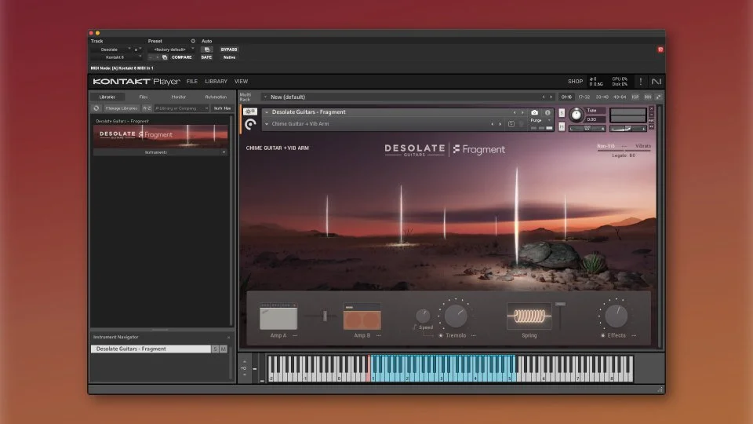Open the Desolate track dropdown
Viewport: 753px width, 424px height.
click(111, 49)
